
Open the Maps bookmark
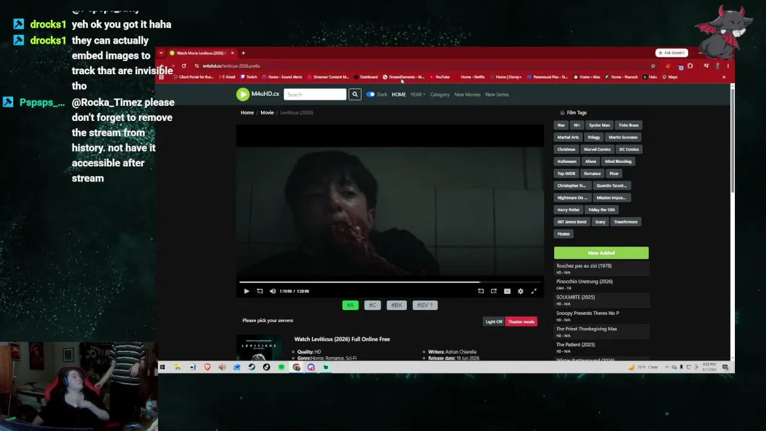click(670, 77)
